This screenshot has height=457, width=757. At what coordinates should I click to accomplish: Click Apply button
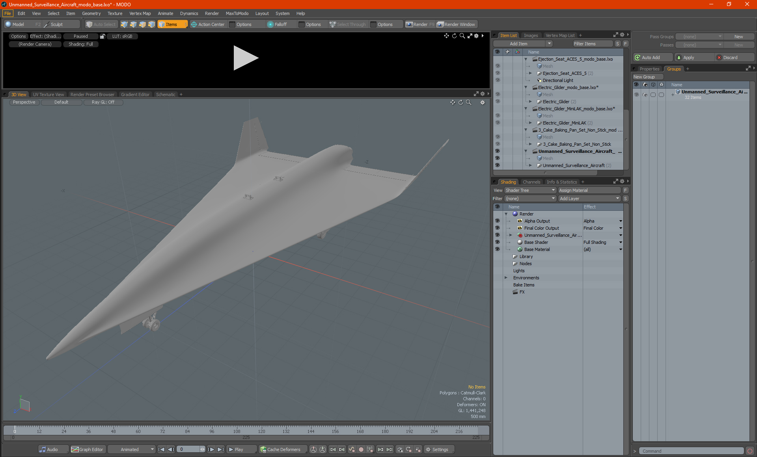coord(694,58)
